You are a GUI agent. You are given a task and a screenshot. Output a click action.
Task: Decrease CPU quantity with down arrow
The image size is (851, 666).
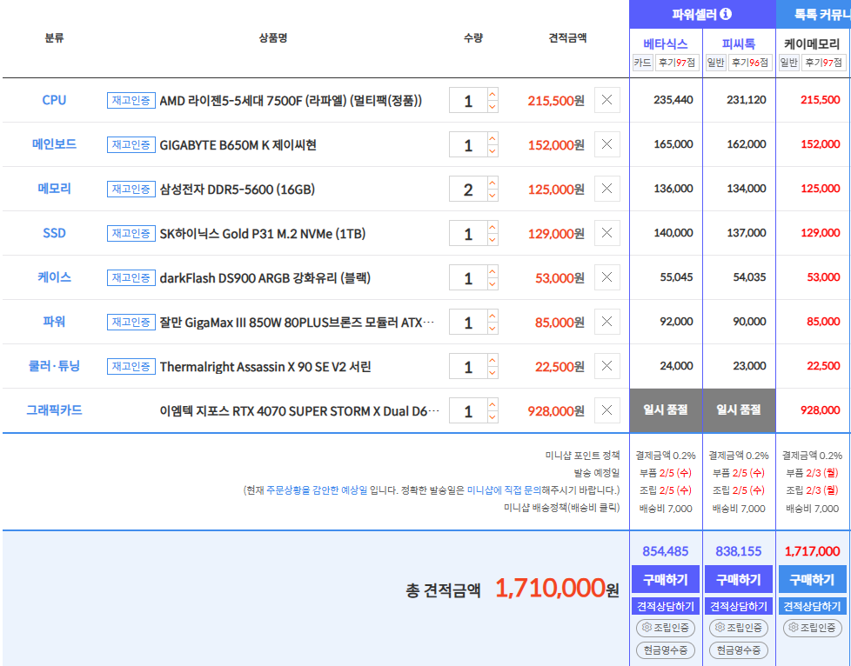493,106
